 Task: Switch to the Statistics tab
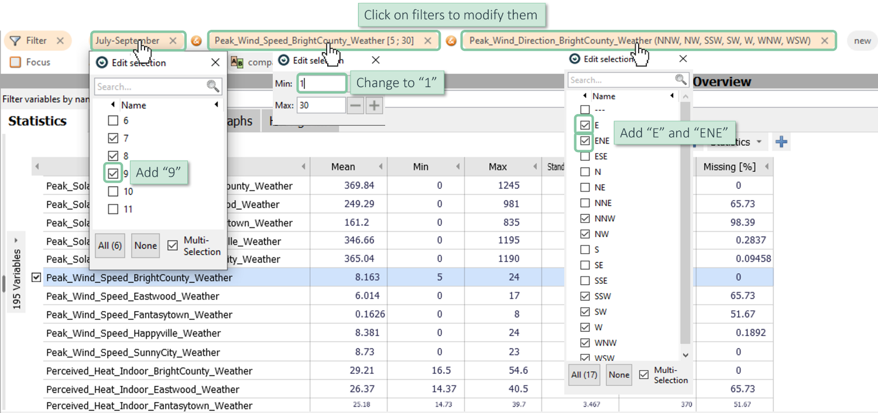37,121
